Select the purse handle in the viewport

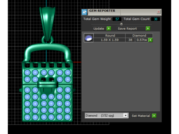coord(47,48)
